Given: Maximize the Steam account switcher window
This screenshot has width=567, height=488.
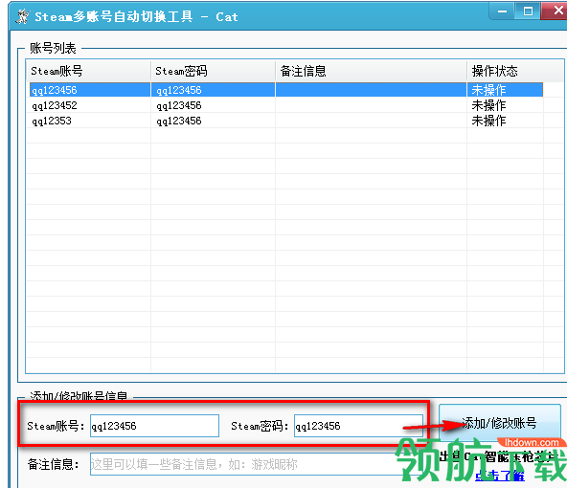Looking at the screenshot, I should coord(528,11).
